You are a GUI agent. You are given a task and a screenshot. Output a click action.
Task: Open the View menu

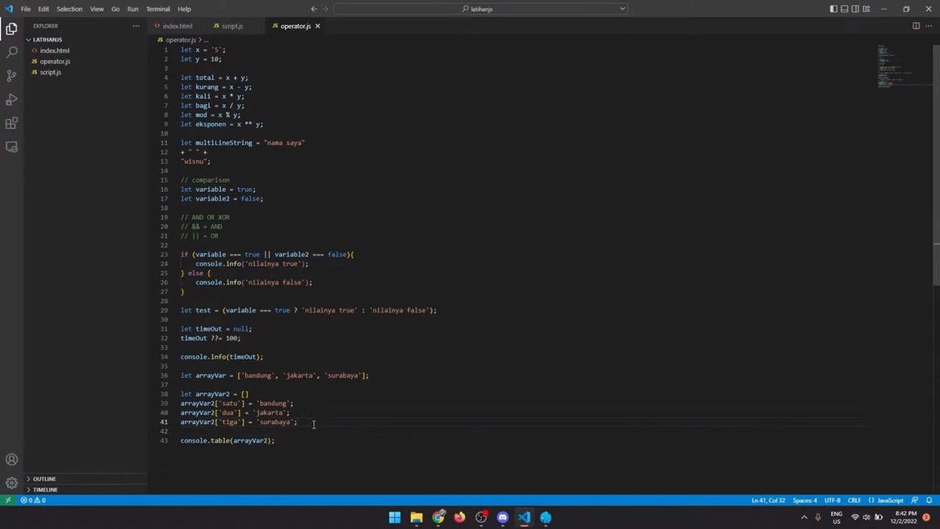coord(96,9)
